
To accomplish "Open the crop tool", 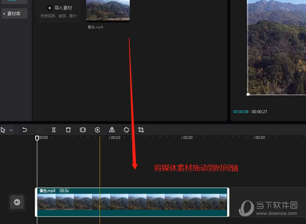I will tap(141, 130).
